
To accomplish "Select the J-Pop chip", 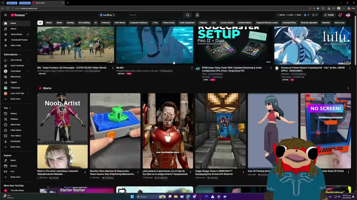I will click(155, 23).
